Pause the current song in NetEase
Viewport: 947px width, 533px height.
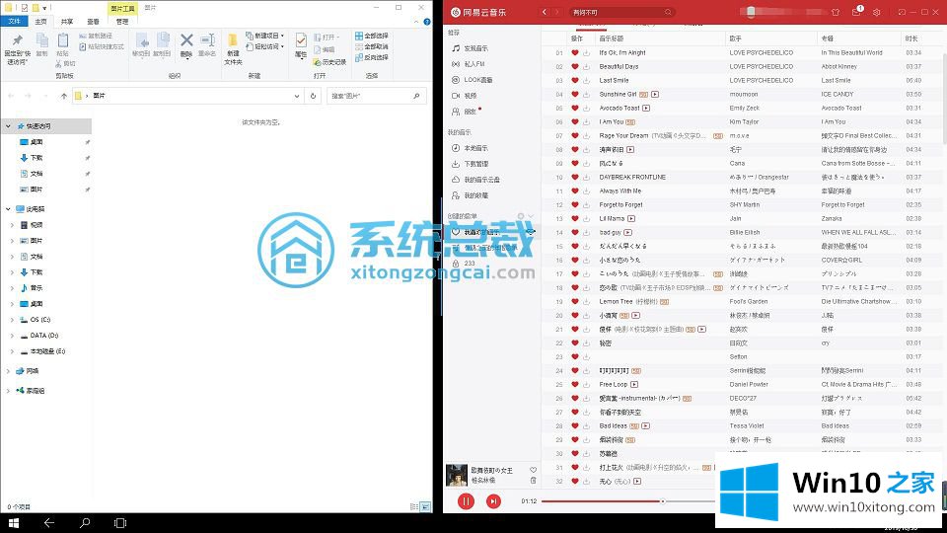[466, 501]
